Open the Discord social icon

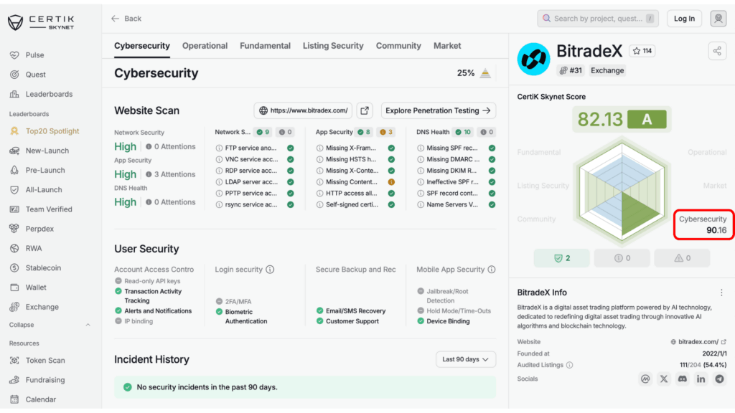(x=683, y=379)
